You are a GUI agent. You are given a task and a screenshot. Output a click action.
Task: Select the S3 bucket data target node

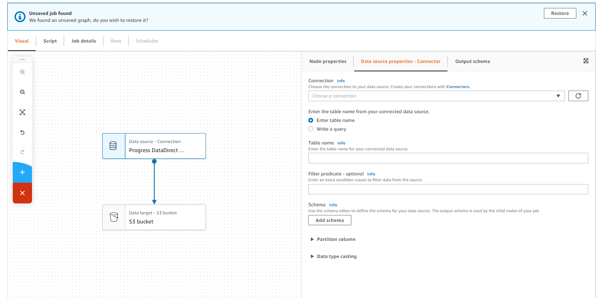point(154,217)
